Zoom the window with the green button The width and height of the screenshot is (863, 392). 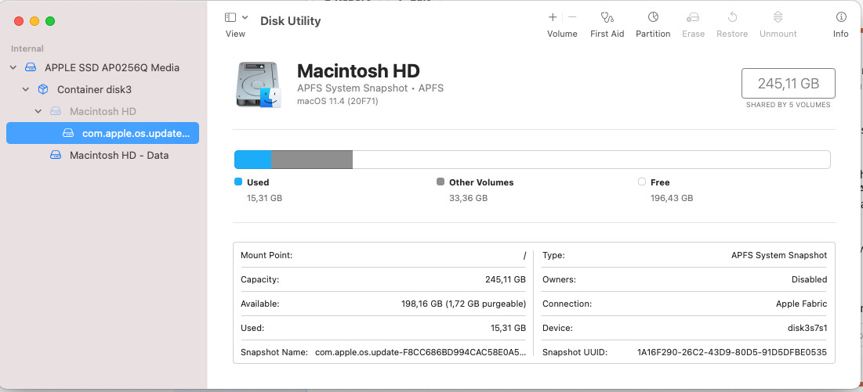[50, 21]
